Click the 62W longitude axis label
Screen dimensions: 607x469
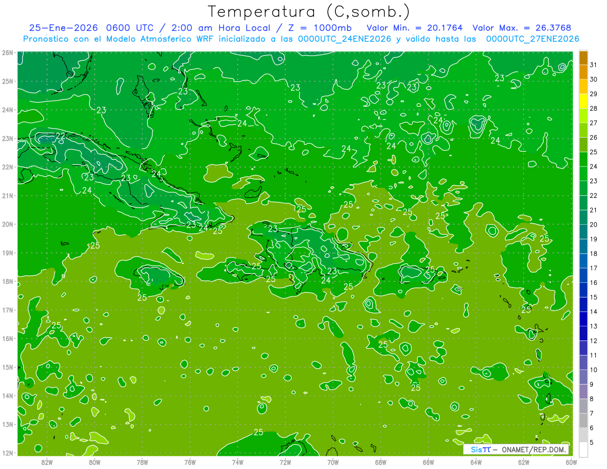point(524,461)
